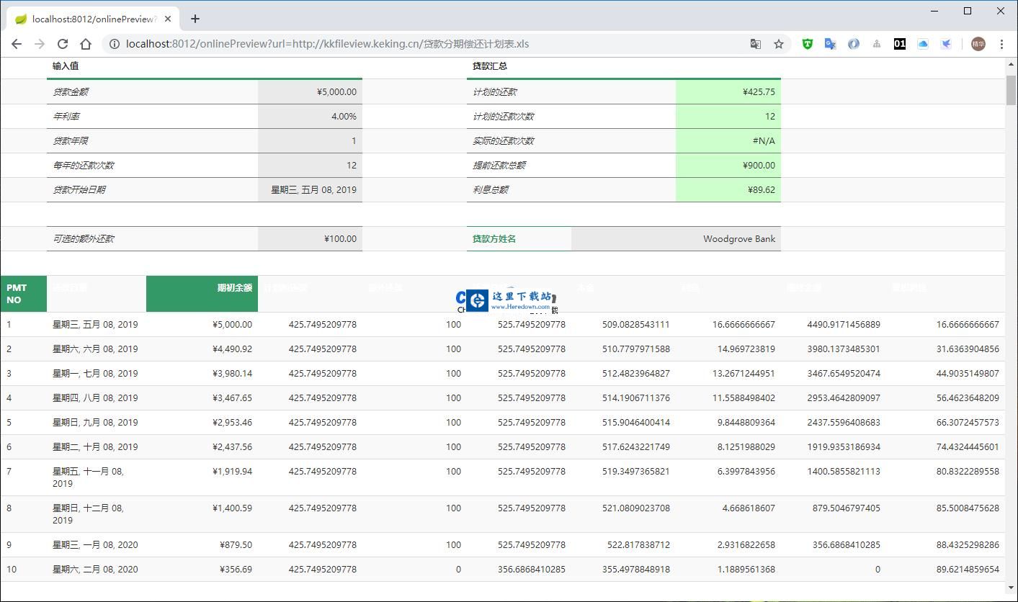Select the Google Translate icon in the address bar
Screen dimensions: 1018x602
[x=755, y=44]
